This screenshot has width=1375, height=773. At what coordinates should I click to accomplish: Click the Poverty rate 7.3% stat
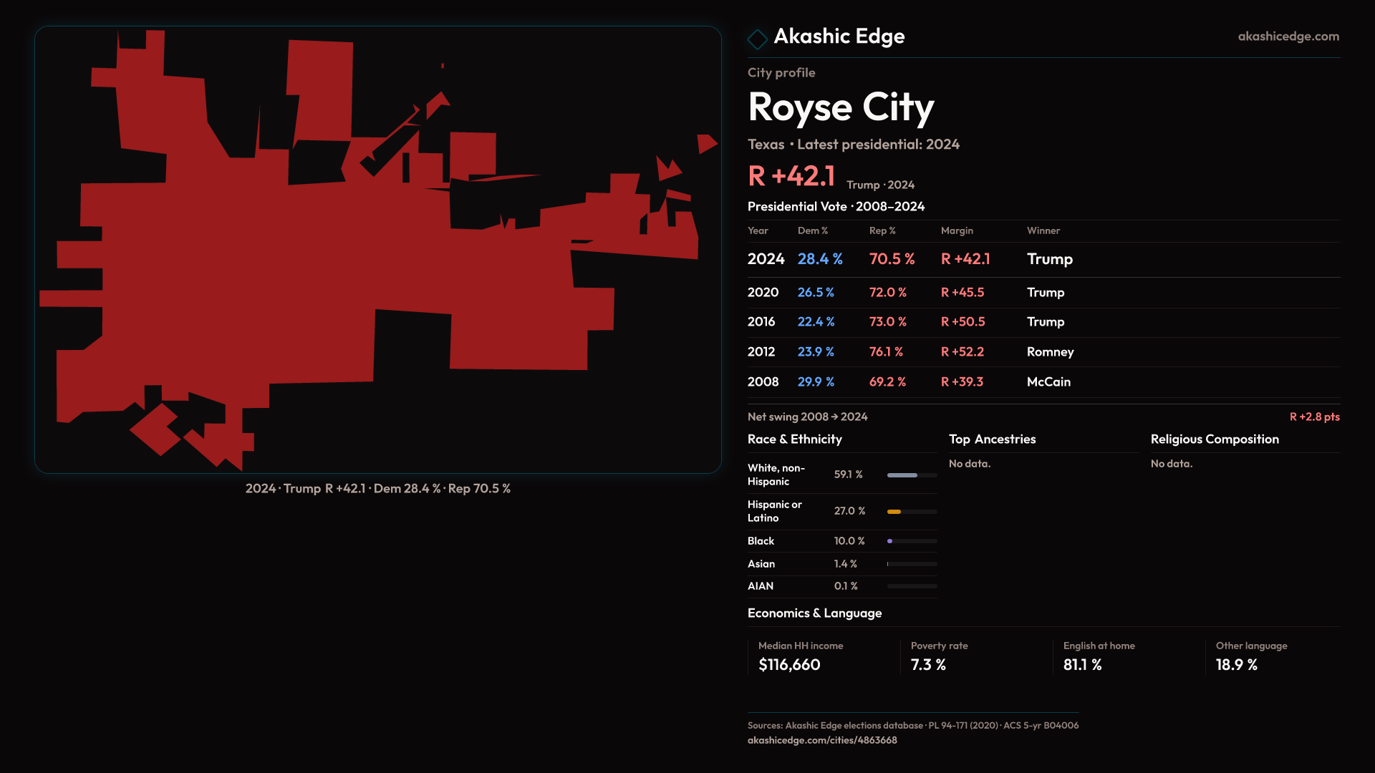928,665
